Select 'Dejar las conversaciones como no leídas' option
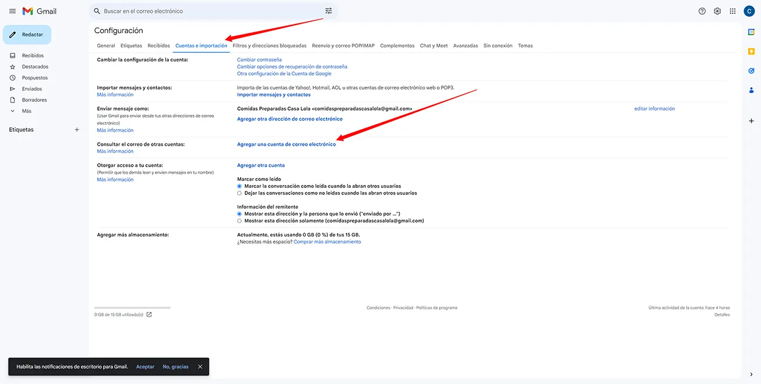This screenshot has height=384, width=761. click(239, 193)
